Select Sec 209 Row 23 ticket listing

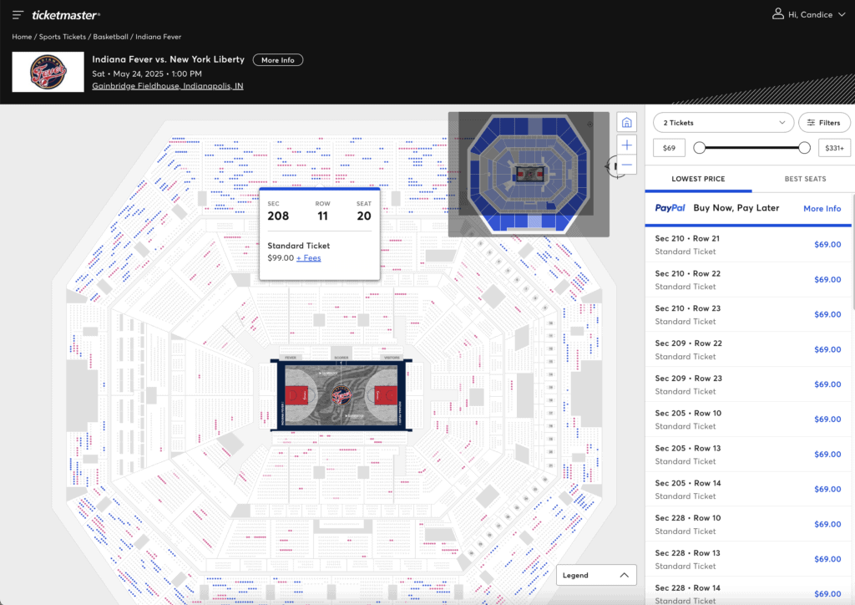click(x=748, y=384)
